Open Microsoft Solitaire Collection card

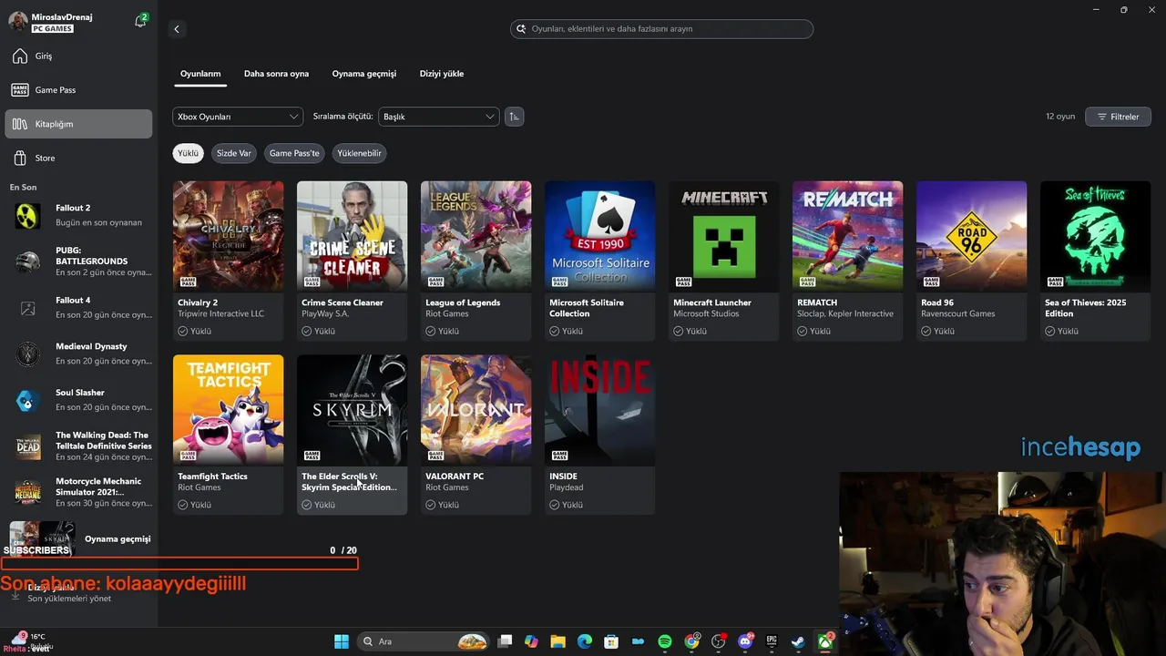point(599,261)
